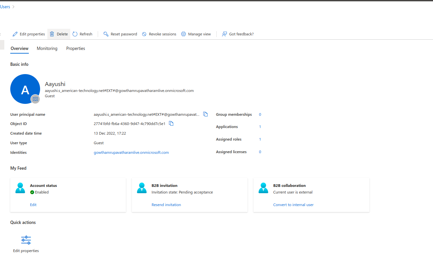Click Edit properties in the toolbar
The height and width of the screenshot is (260, 433).
coord(29,34)
